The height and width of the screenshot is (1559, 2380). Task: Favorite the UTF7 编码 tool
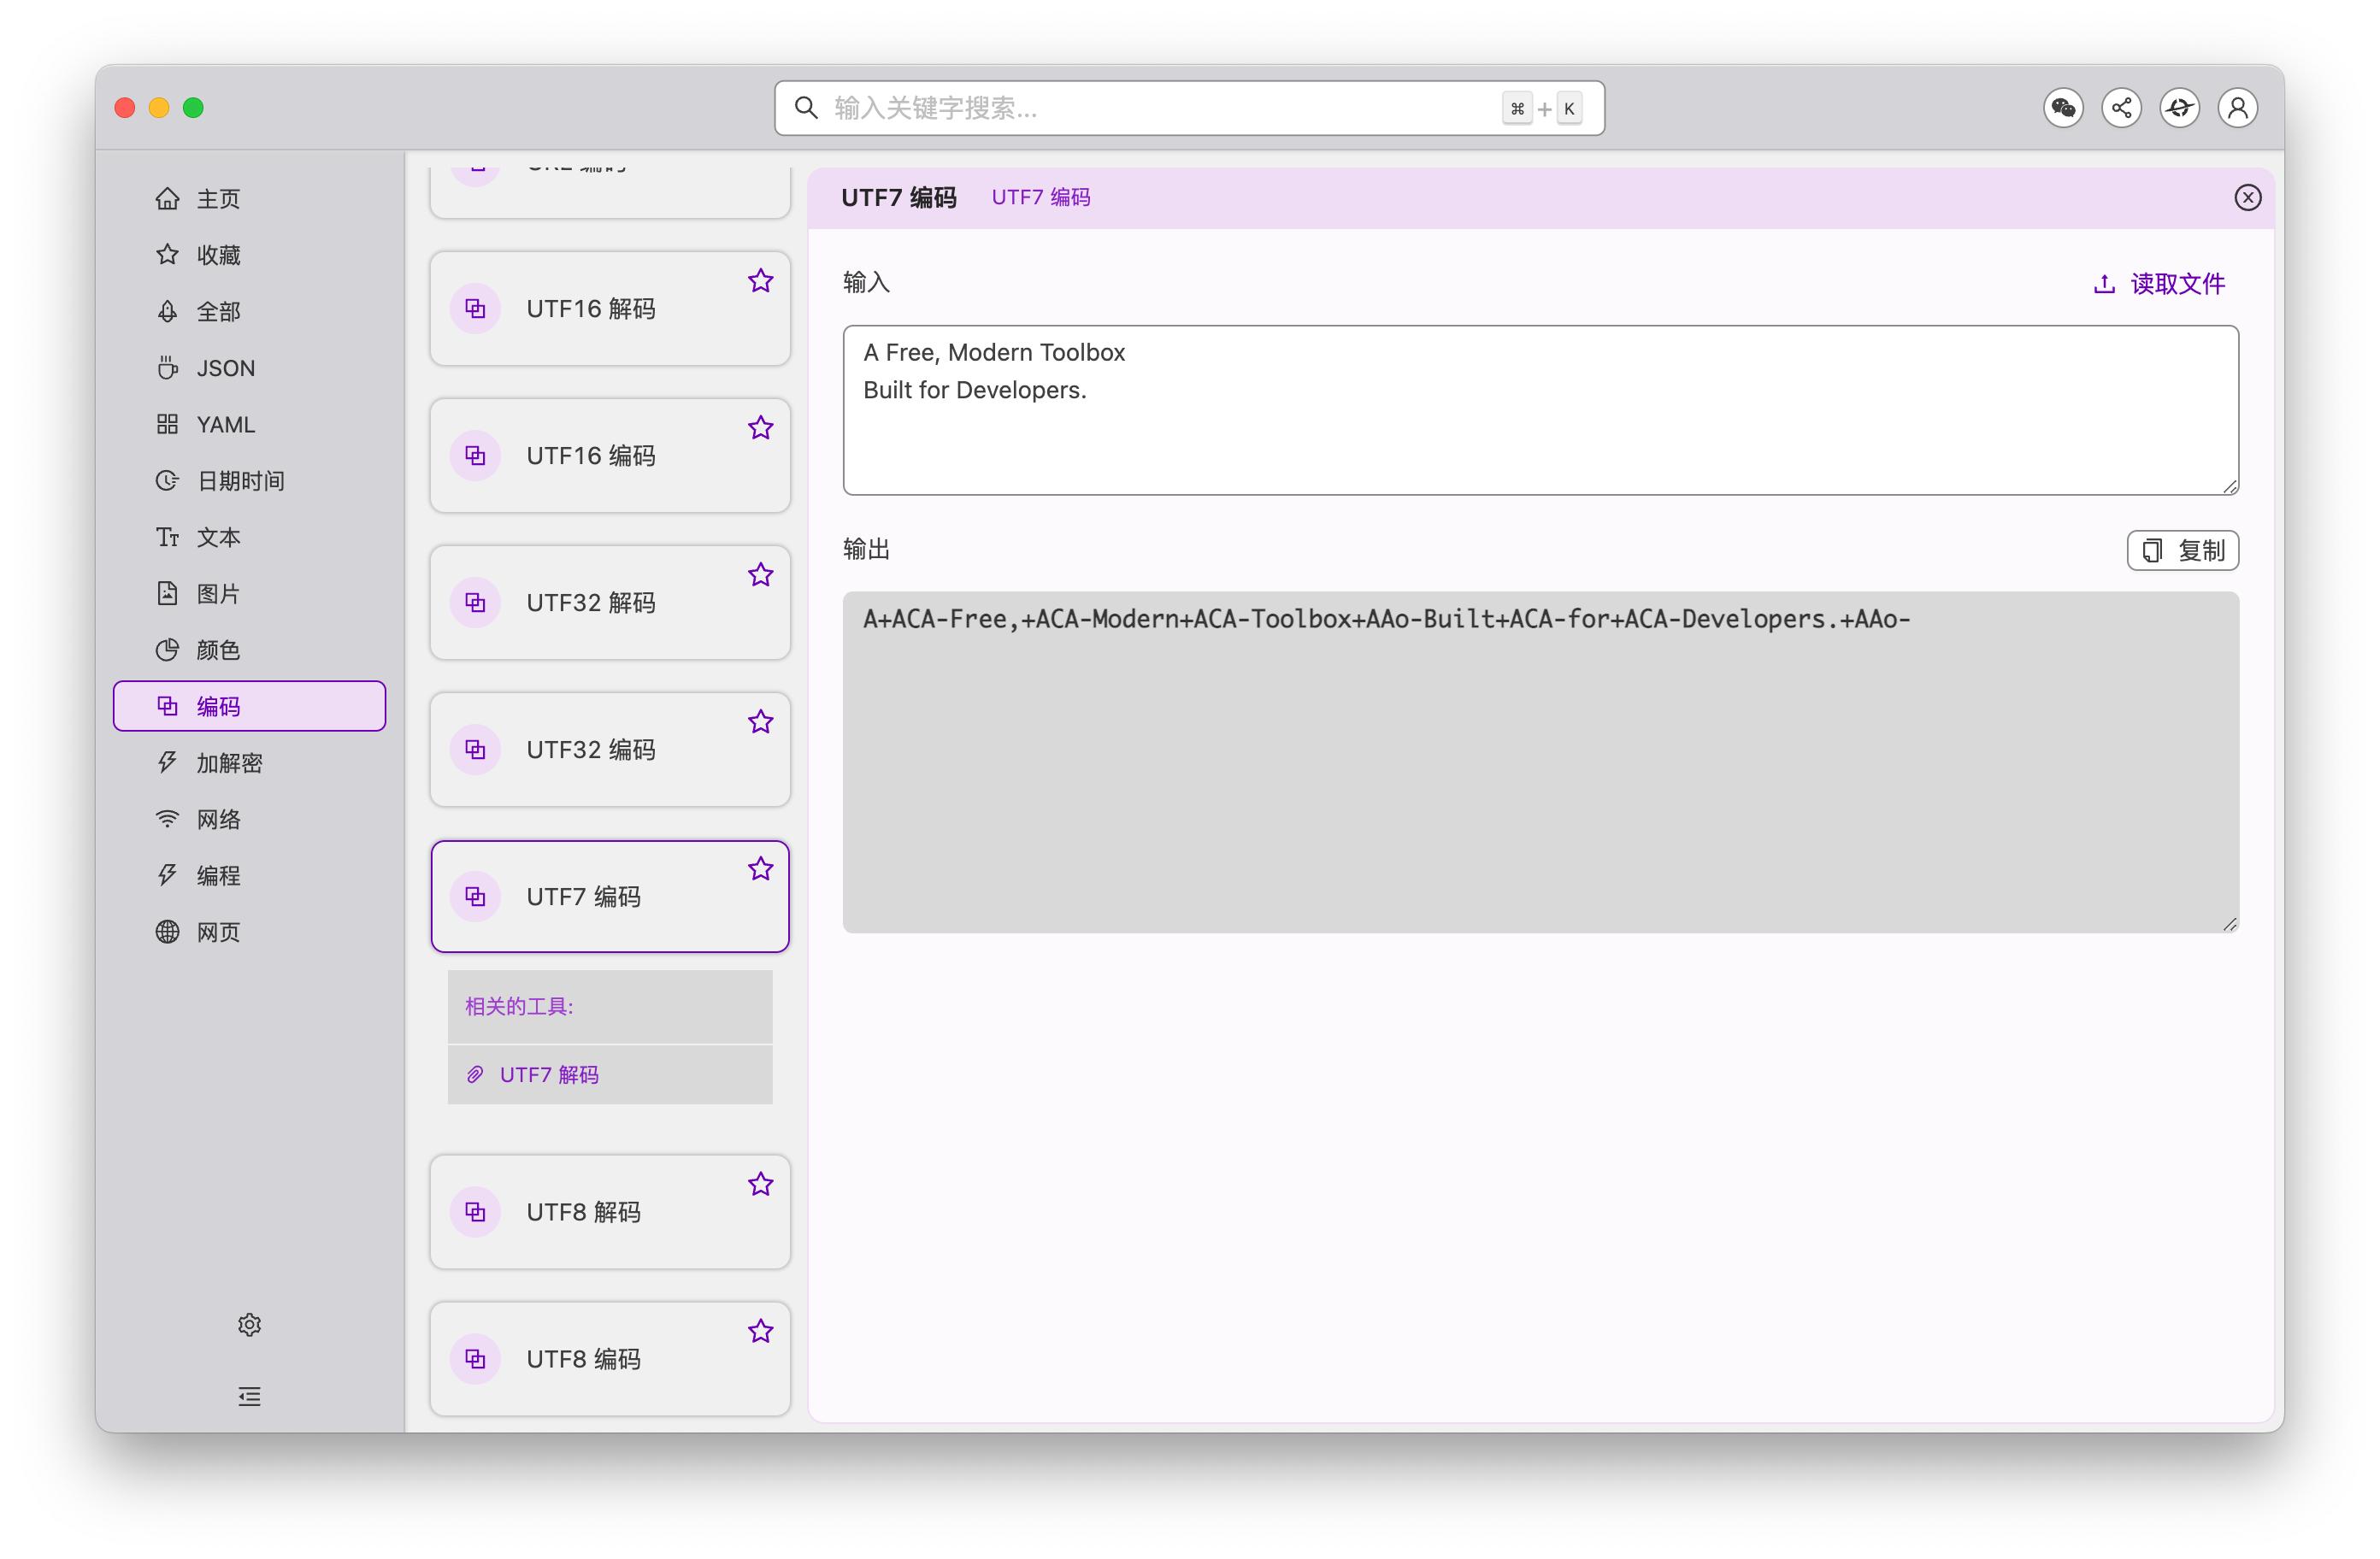tap(760, 869)
